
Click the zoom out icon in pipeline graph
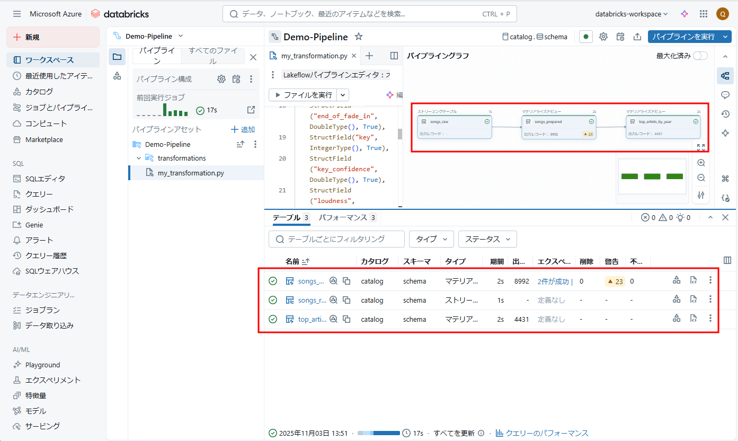[701, 178]
